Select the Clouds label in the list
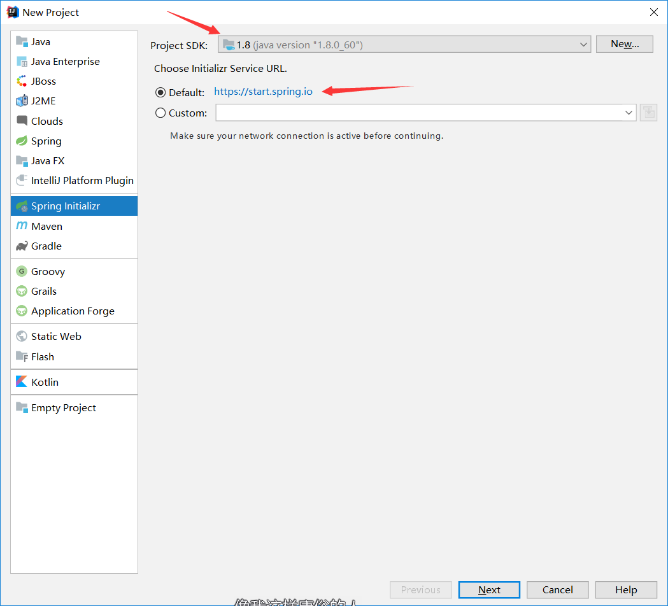This screenshot has width=668, height=606. [47, 121]
